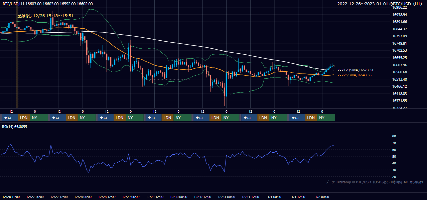Click the 12/28 00:00 date label
Image resolution: width=427 pixels, height=200 pixels.
click(83, 197)
